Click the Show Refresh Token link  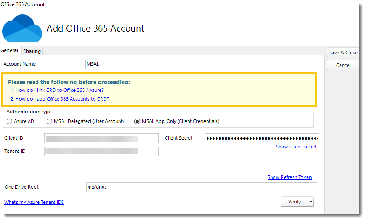[290, 177]
